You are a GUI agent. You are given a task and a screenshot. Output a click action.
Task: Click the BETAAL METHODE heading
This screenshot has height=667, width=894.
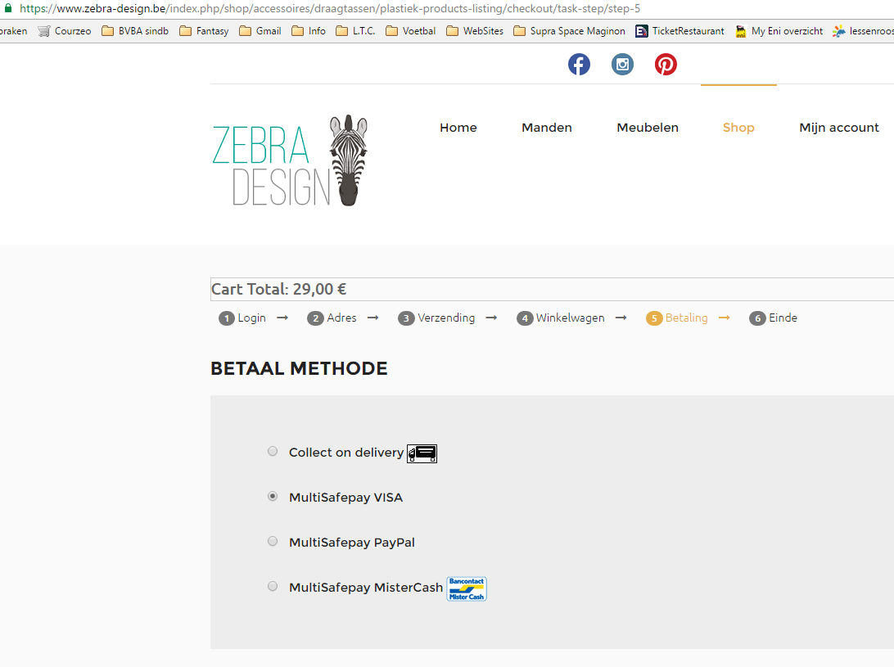(299, 368)
